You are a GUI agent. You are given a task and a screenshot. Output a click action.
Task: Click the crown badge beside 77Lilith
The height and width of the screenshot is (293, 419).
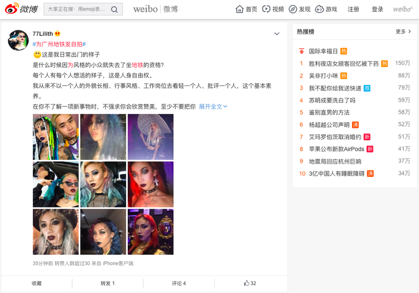tap(58, 34)
